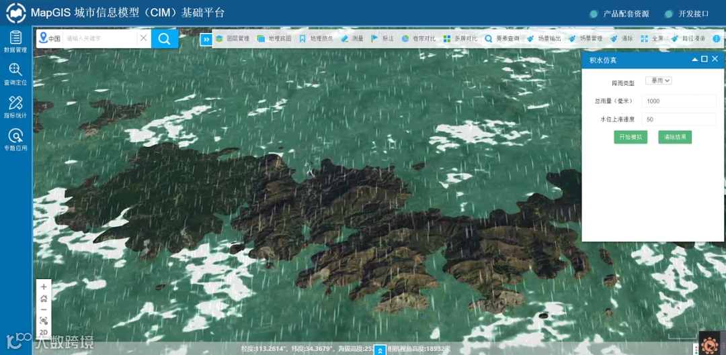Collapse the toolbar with the double-arrow button
The height and width of the screenshot is (355, 726).
pos(206,40)
